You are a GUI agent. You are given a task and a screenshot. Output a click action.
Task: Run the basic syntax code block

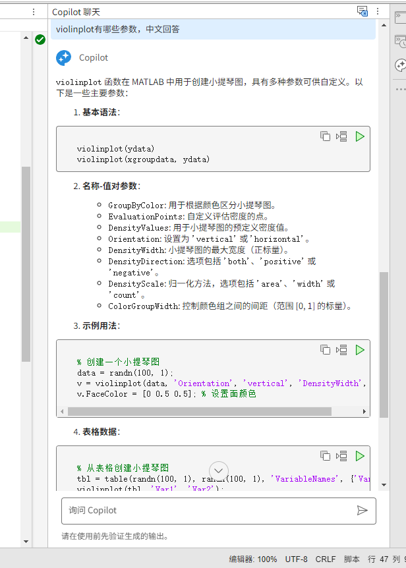[x=360, y=136]
